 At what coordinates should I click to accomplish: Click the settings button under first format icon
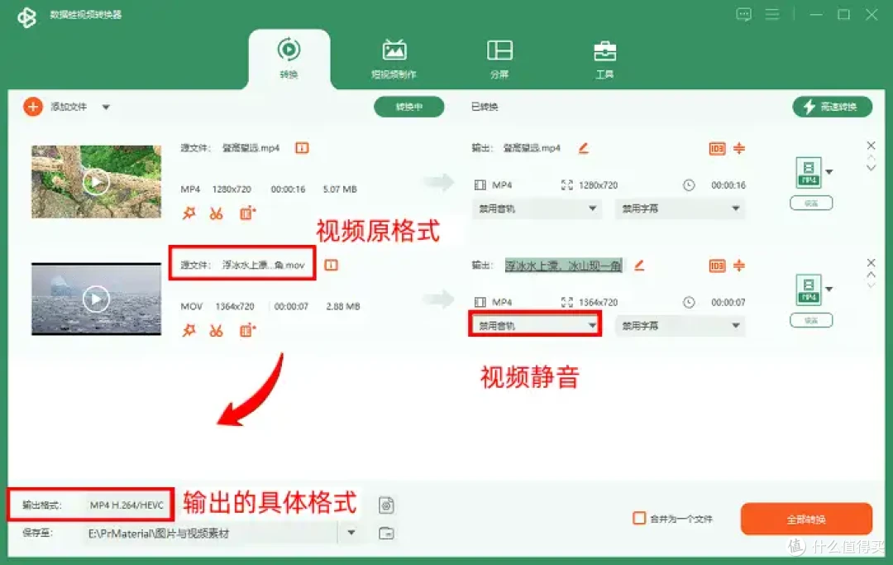pyautogui.click(x=811, y=203)
